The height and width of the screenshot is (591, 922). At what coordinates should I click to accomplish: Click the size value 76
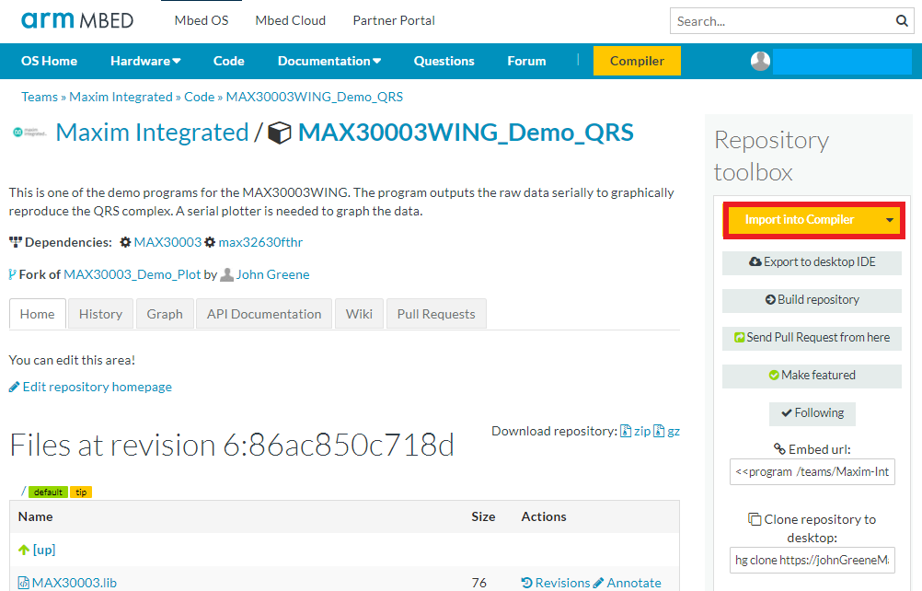pyautogui.click(x=478, y=583)
